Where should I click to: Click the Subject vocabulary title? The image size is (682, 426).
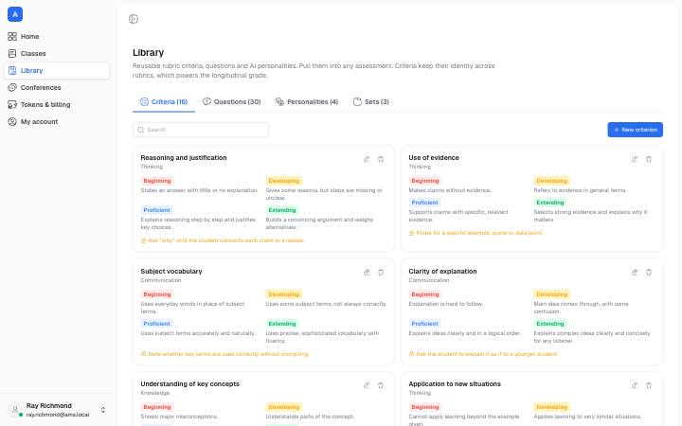point(171,272)
